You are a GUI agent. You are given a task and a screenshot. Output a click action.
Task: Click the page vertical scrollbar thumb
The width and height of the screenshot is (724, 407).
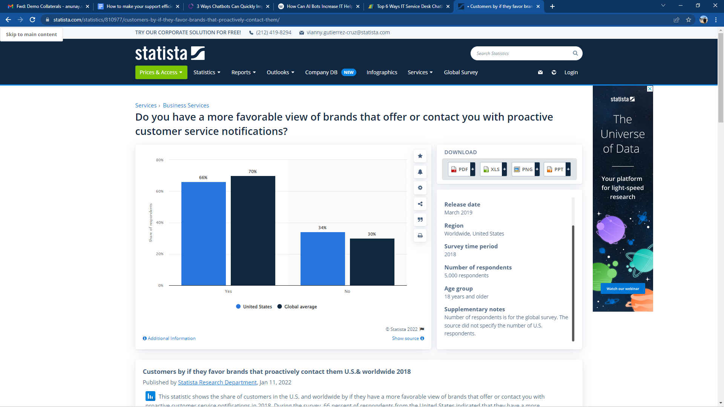point(721,78)
